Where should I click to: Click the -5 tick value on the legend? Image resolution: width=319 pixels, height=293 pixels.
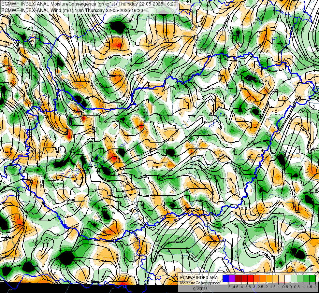[229, 287]
